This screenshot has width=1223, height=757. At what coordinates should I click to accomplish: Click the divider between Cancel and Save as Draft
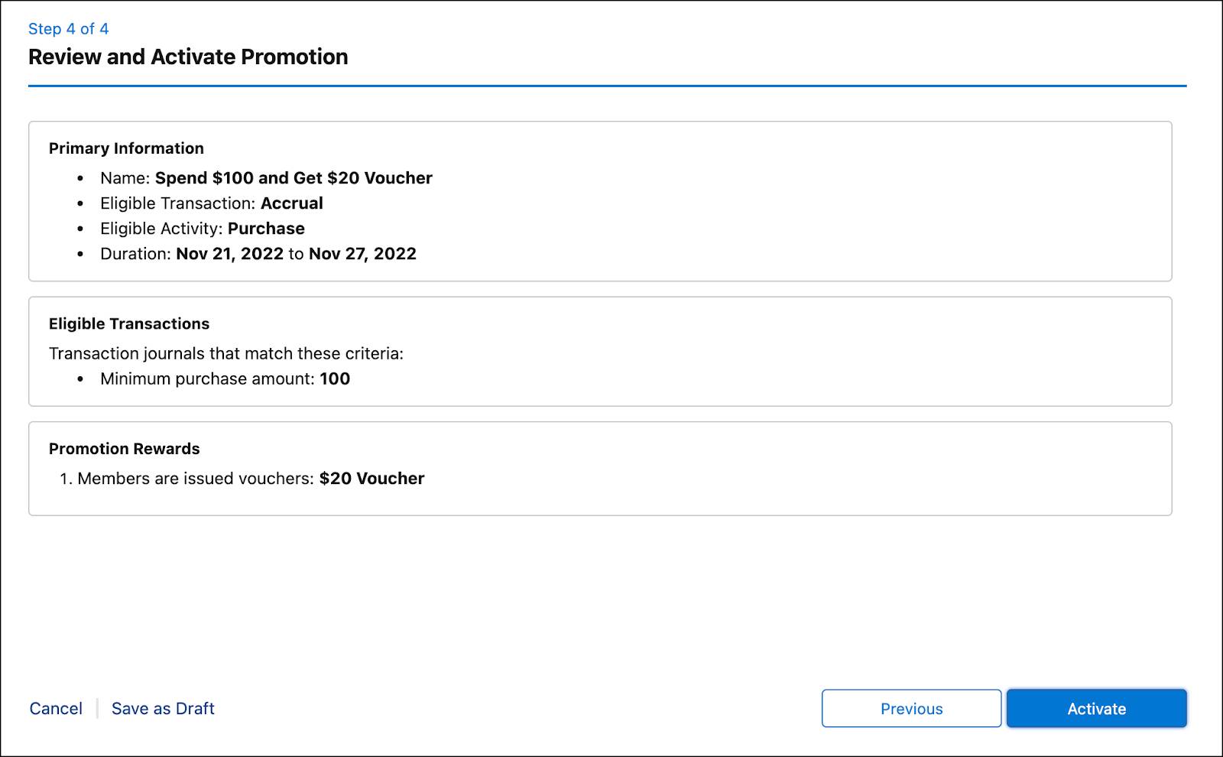(98, 708)
